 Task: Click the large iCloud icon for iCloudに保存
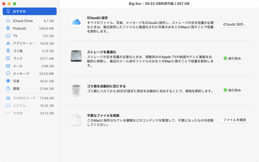click(x=76, y=22)
